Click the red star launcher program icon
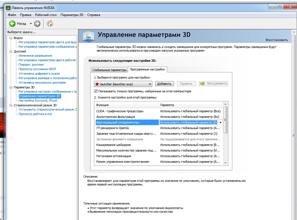Screen dimensions: 297x220 point(97,84)
